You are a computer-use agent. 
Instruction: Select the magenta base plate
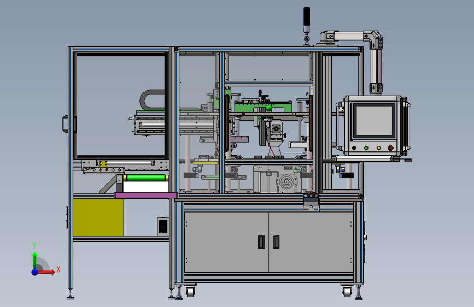coord(146,195)
